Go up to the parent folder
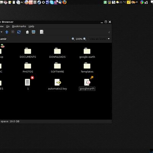Image resolution: width=153 pixels, height=153 pixels. [x=7, y=32]
